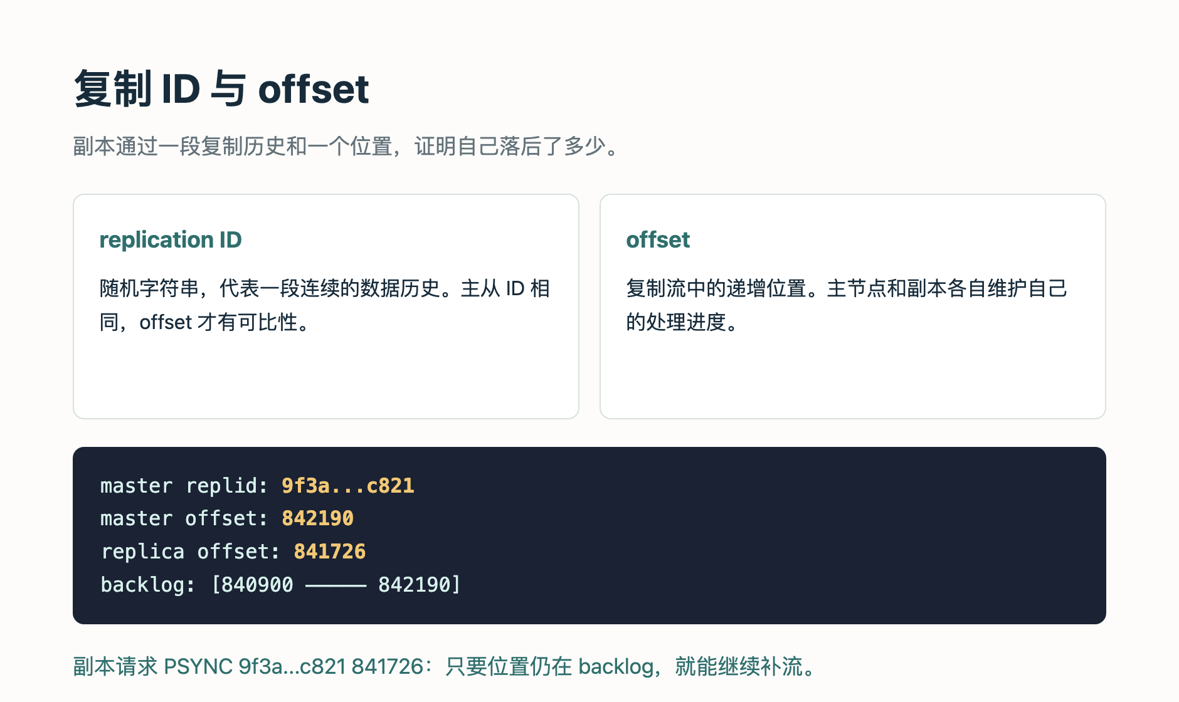Select the replid value 9f3a...c821
This screenshot has height=702, width=1179.
click(x=348, y=486)
